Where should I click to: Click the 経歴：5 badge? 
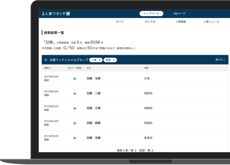point(110,60)
